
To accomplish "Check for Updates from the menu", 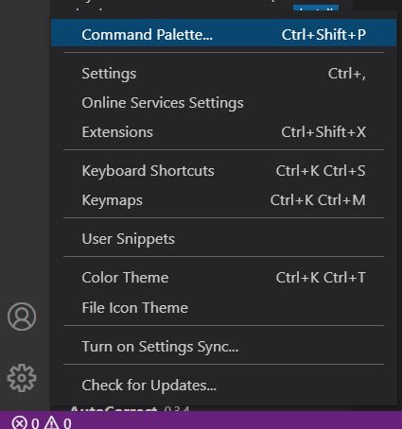I will click(223, 386).
